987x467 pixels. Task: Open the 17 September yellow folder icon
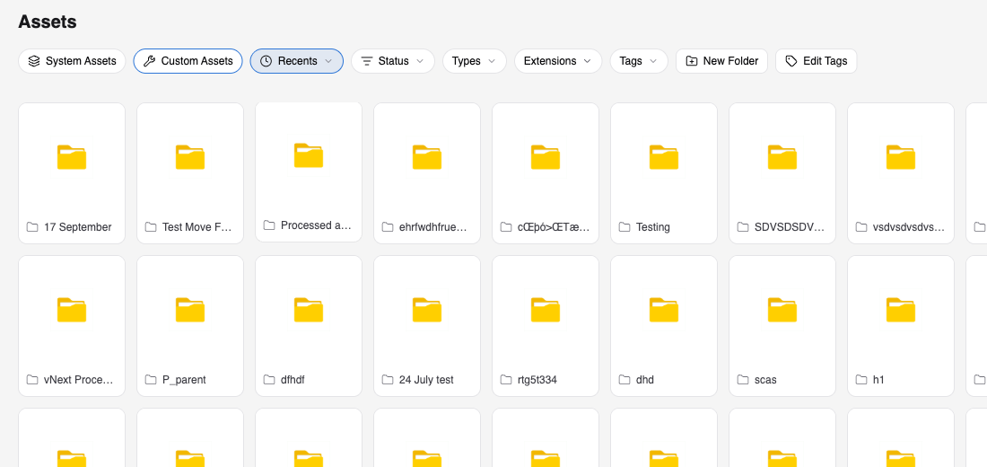click(72, 157)
